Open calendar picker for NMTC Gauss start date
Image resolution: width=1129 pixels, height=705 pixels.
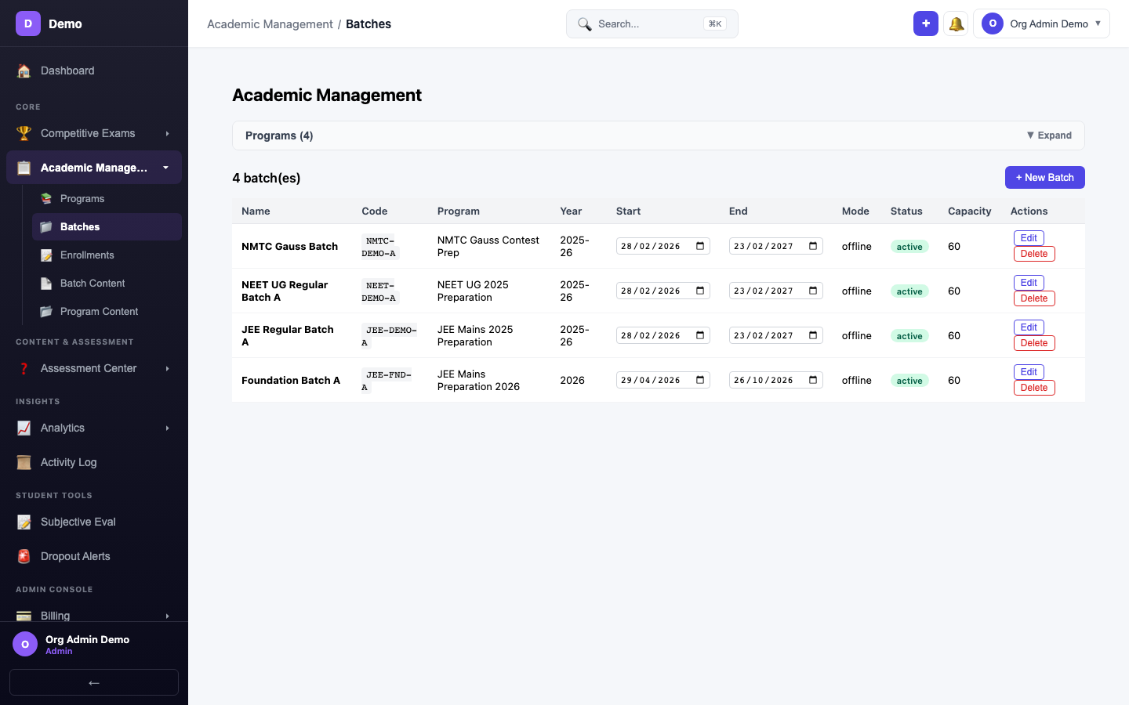point(700,246)
